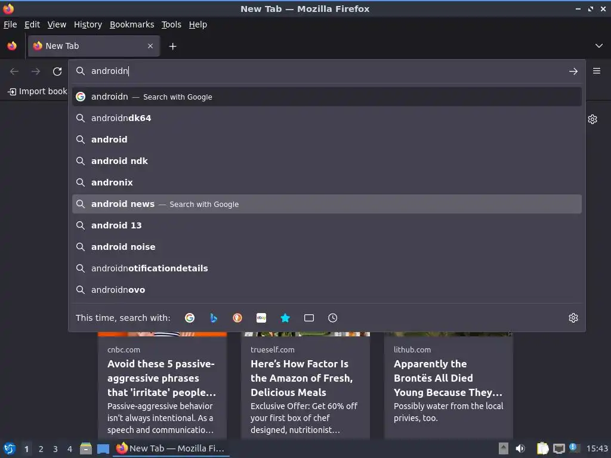Open a new tab with the plus button

tap(172, 47)
